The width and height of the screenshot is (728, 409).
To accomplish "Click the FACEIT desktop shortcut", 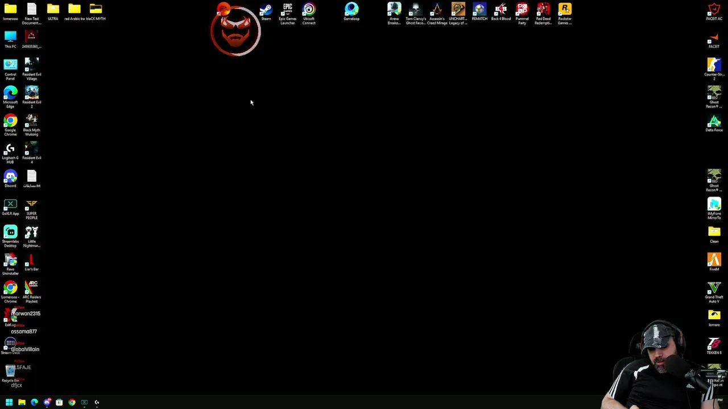I will [714, 40].
